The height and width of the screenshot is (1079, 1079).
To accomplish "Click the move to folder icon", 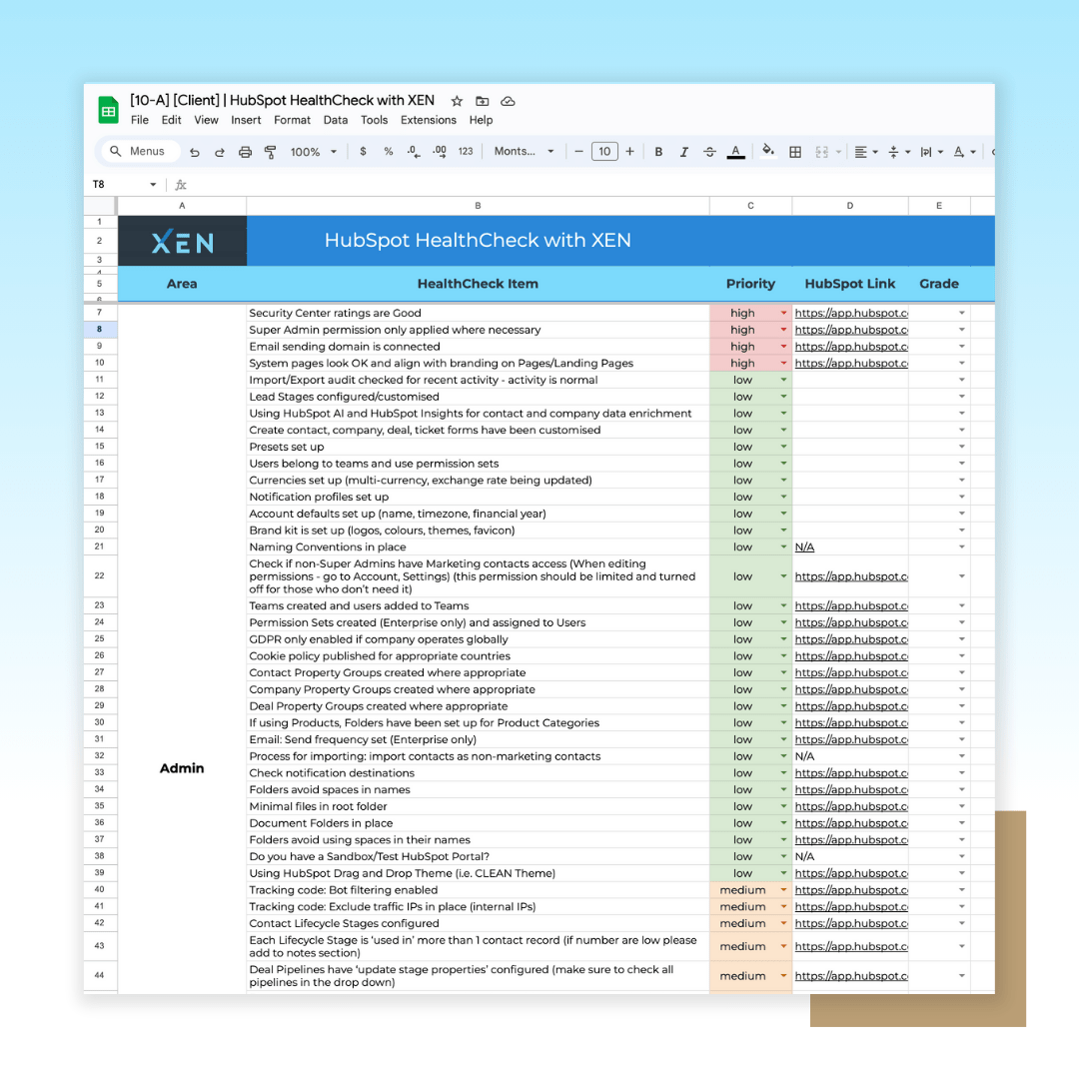I will [x=483, y=101].
